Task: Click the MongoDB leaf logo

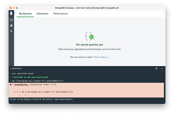Action: (11, 14)
